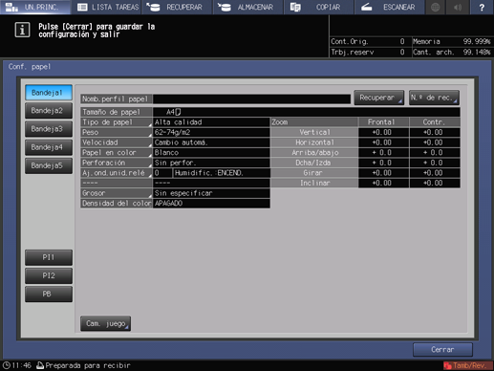The height and width of the screenshot is (371, 494).
Task: Select PI1 tray
Action: (x=49, y=257)
